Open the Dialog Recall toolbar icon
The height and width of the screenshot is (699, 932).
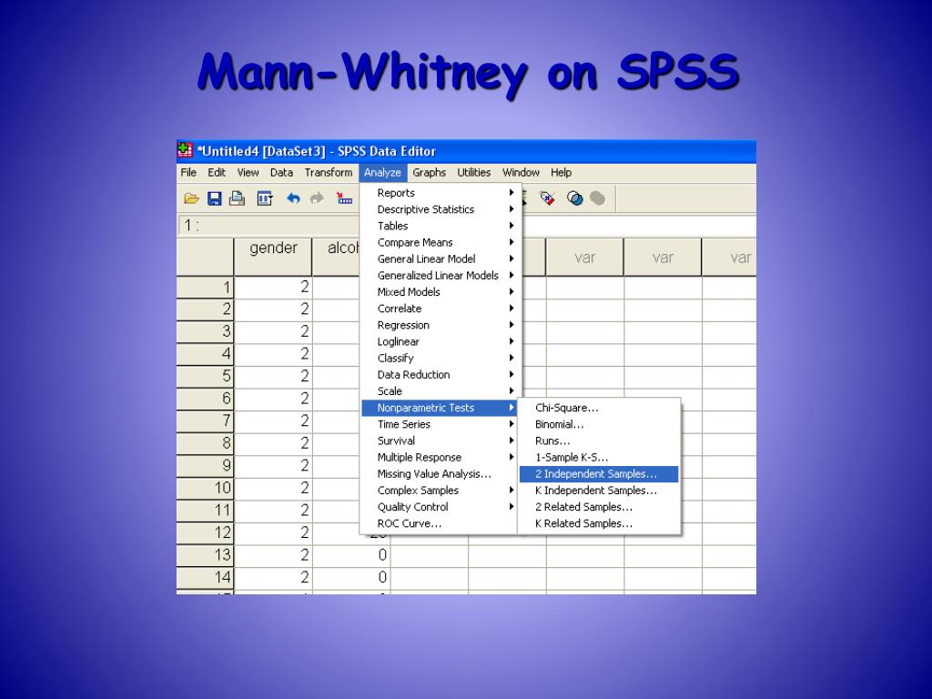click(x=265, y=198)
